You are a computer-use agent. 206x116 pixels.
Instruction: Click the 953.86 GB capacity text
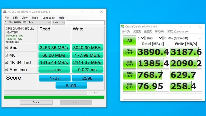tap(12, 42)
